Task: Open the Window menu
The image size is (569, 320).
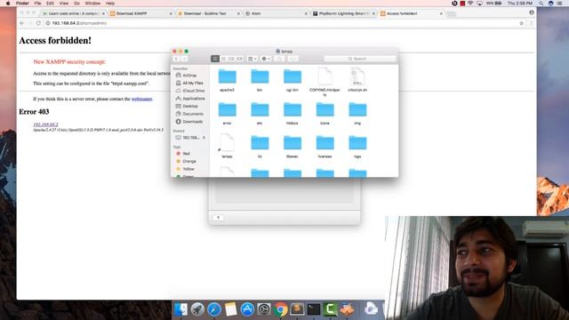Action: pyautogui.click(x=92, y=4)
